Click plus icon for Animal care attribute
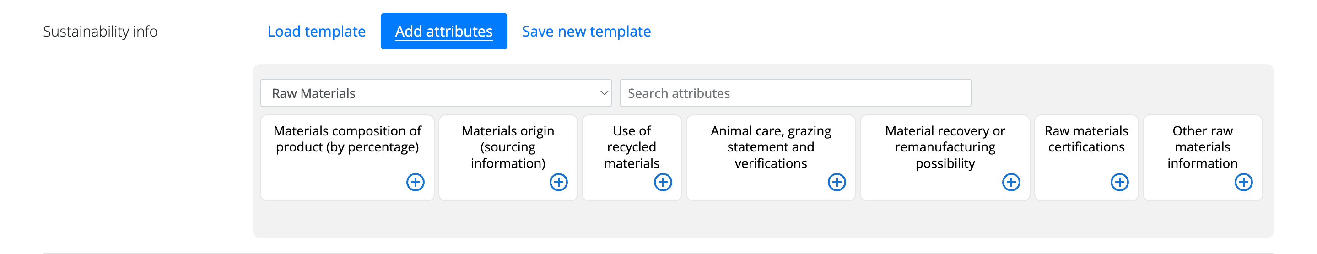The width and height of the screenshot is (1317, 254). 837,182
